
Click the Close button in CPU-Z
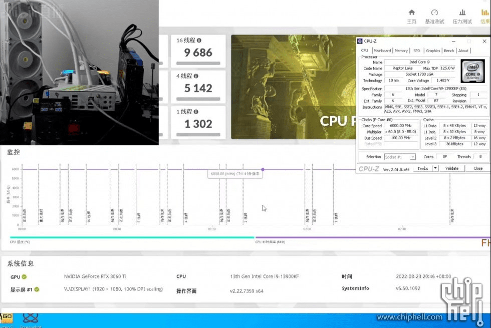pyautogui.click(x=478, y=168)
